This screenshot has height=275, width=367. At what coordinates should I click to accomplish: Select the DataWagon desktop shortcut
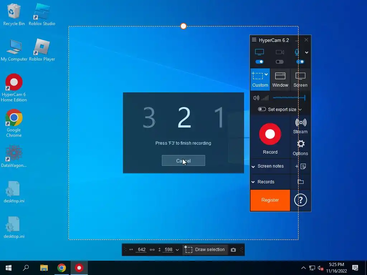(x=14, y=156)
